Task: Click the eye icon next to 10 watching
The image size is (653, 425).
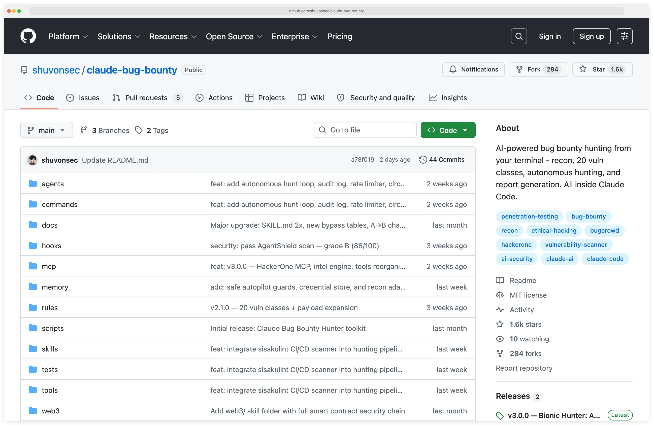Action: click(x=500, y=339)
